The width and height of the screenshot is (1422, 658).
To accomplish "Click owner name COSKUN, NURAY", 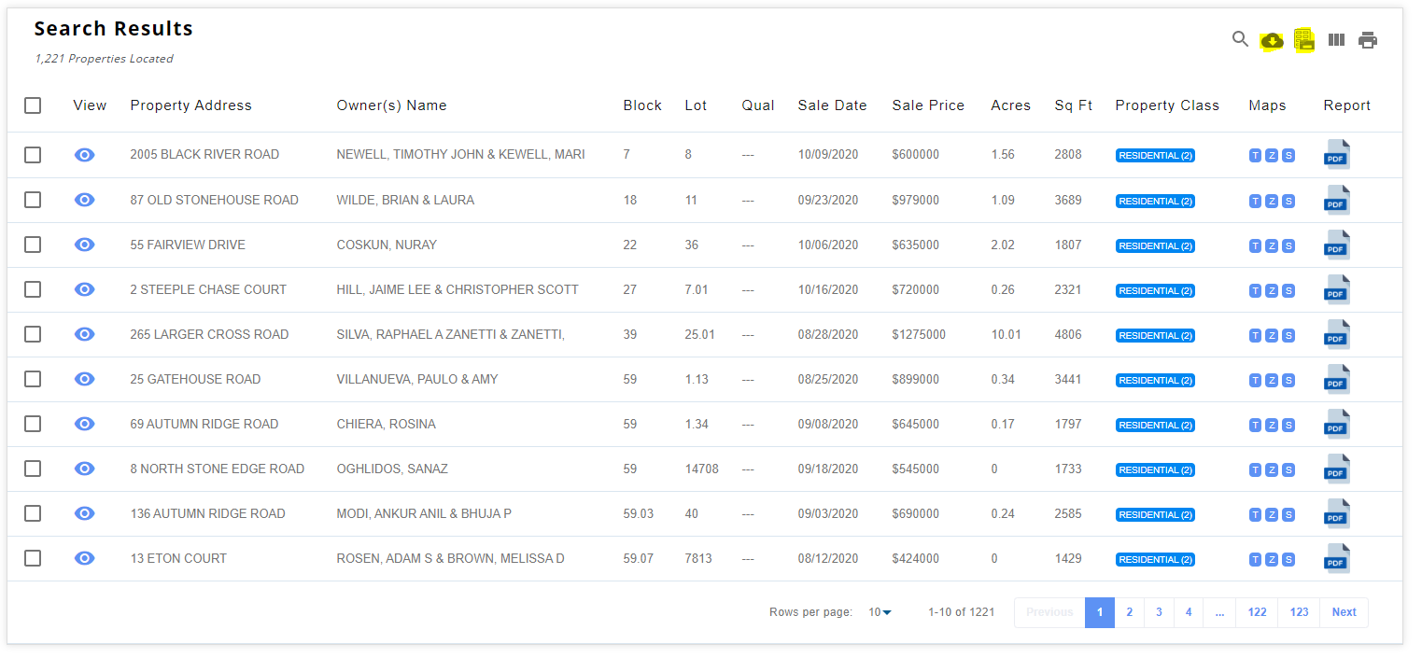I will 387,245.
